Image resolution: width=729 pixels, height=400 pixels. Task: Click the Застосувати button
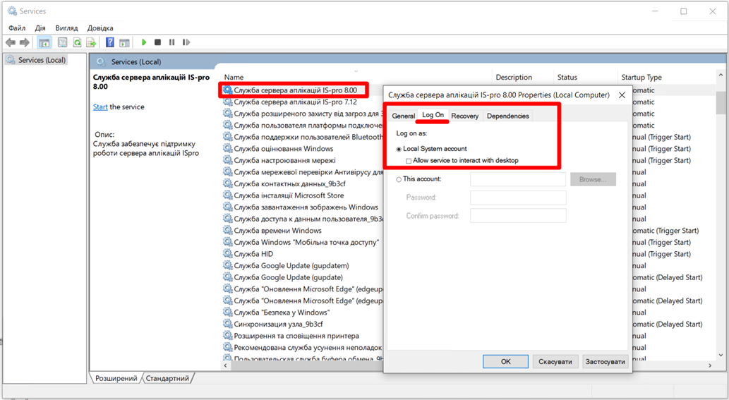click(x=605, y=361)
